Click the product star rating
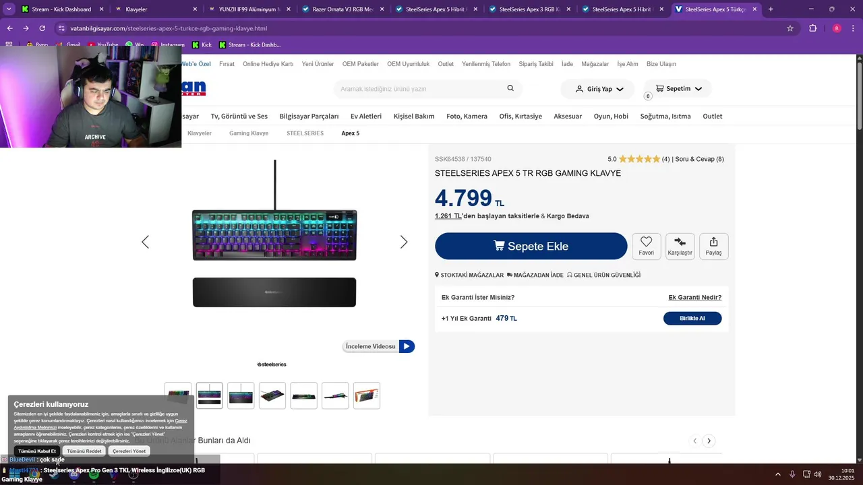This screenshot has width=863, height=485. (x=639, y=159)
